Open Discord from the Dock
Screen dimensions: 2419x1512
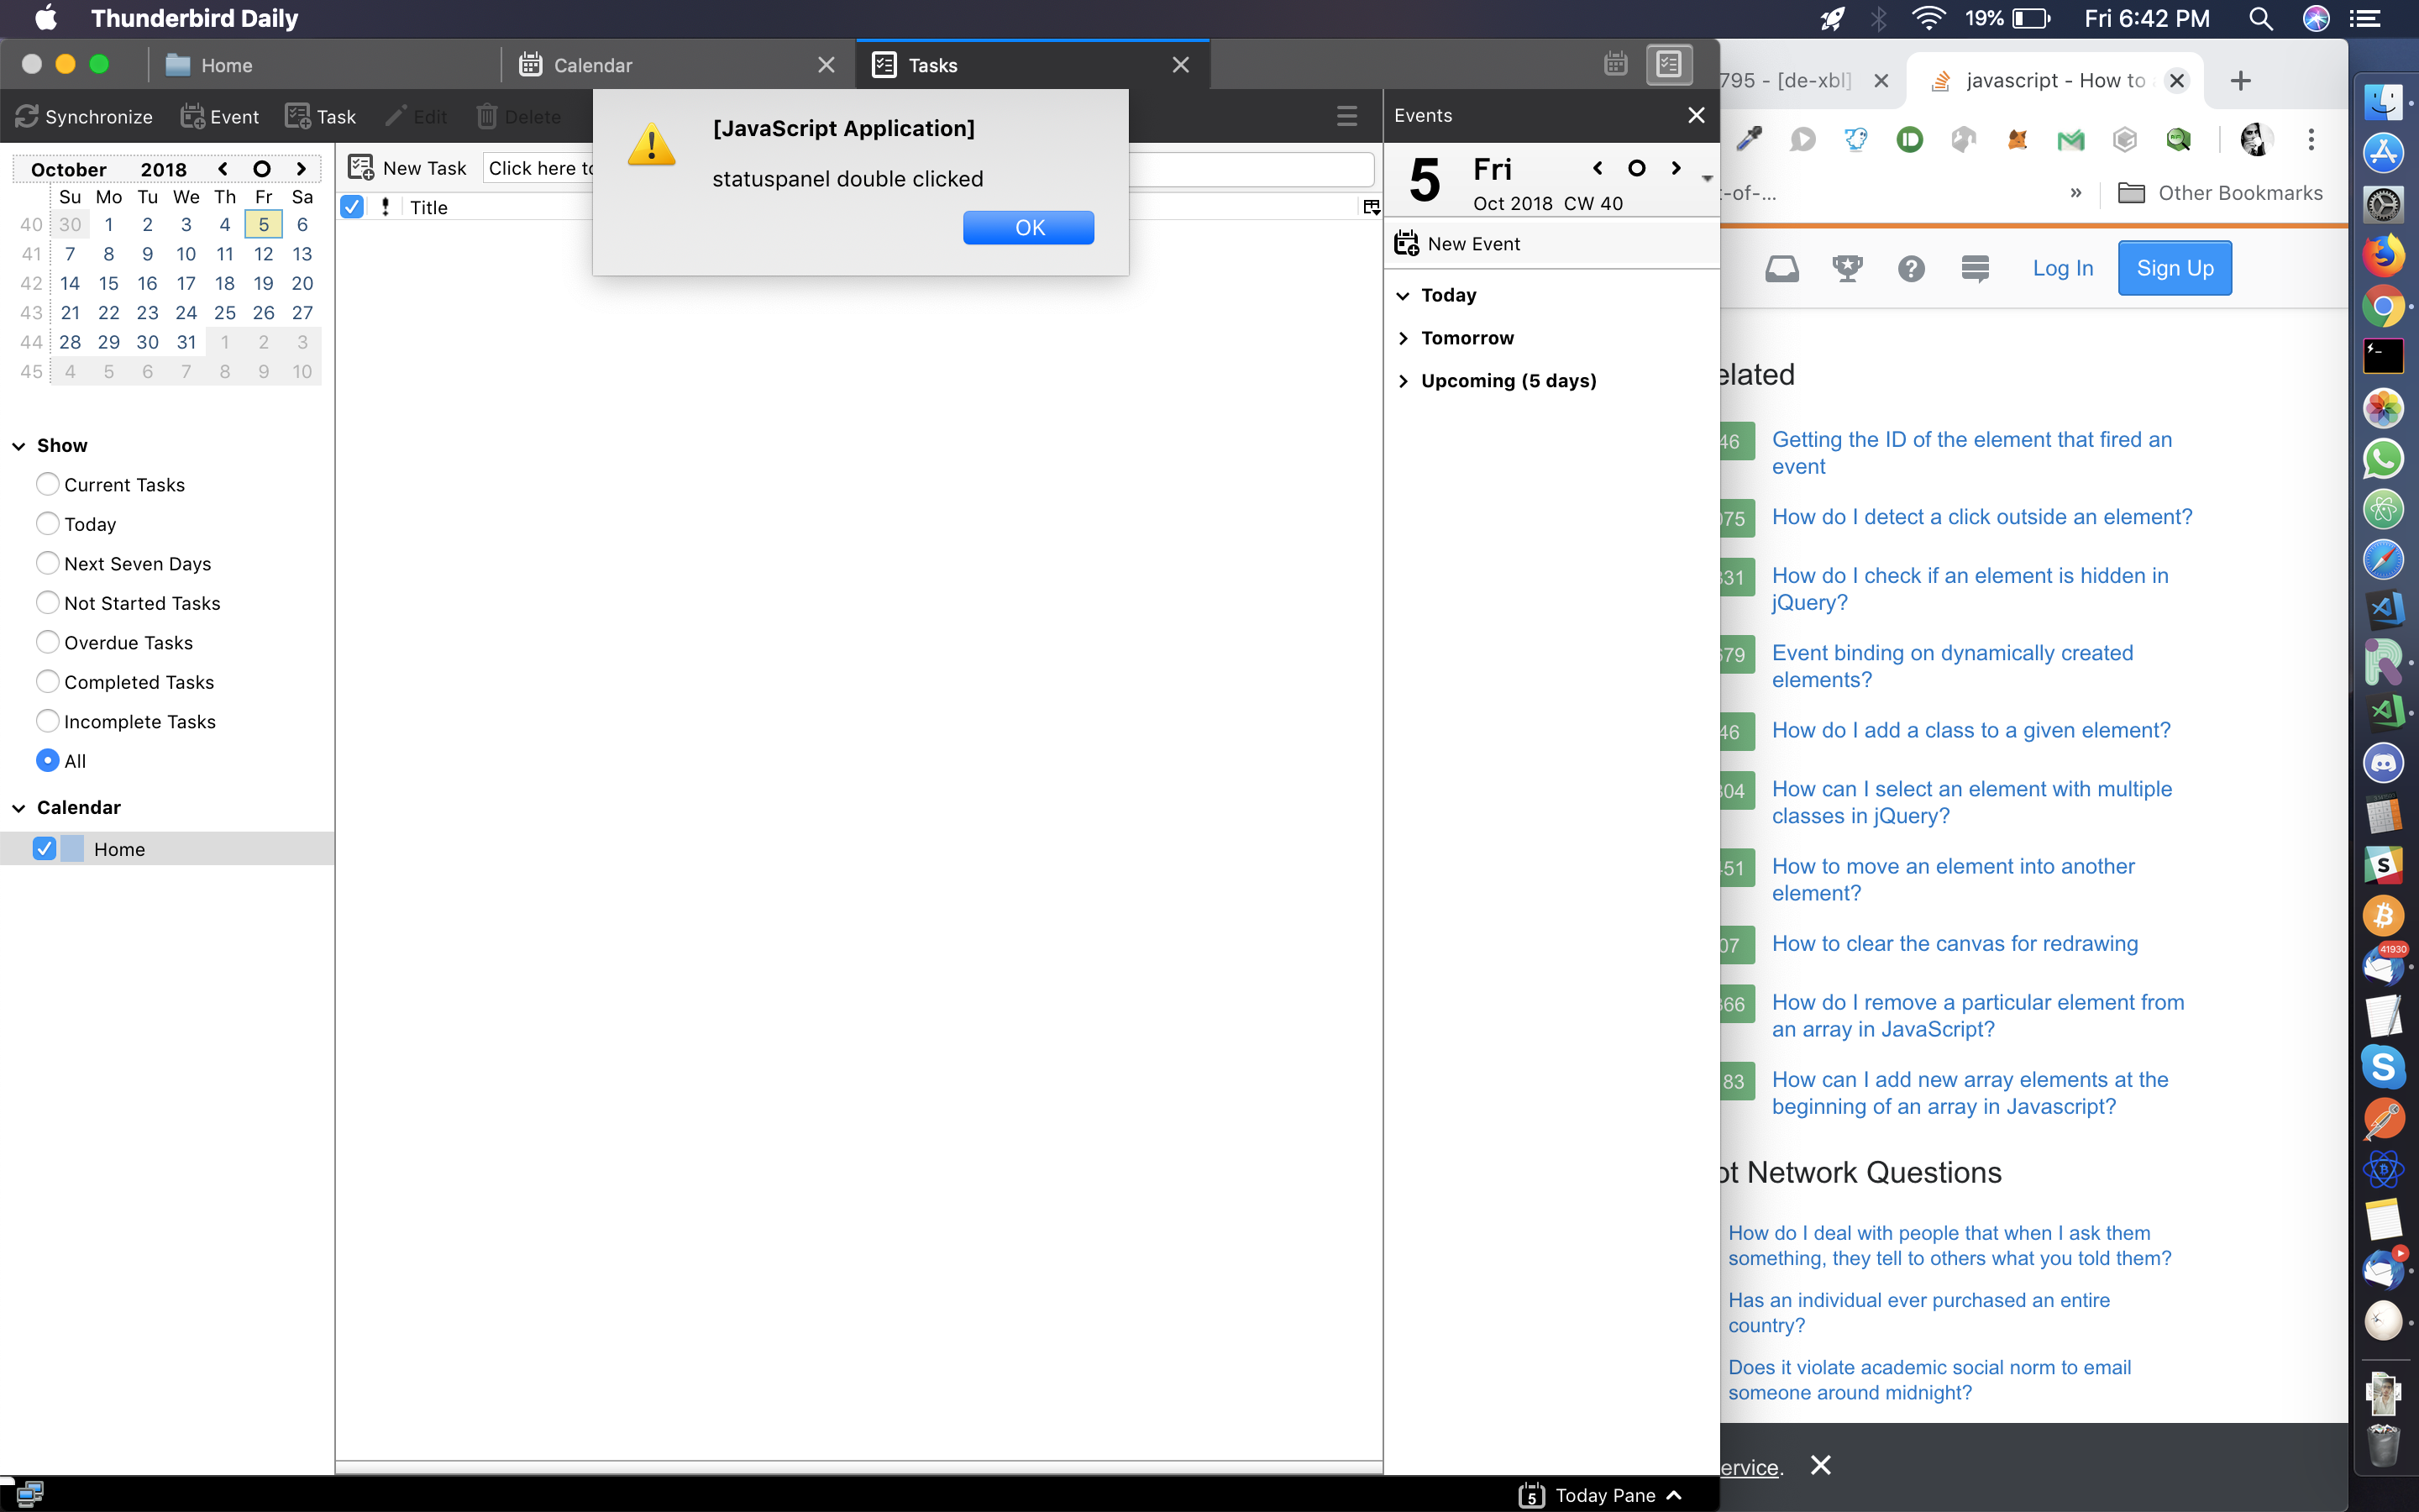pyautogui.click(x=2383, y=763)
